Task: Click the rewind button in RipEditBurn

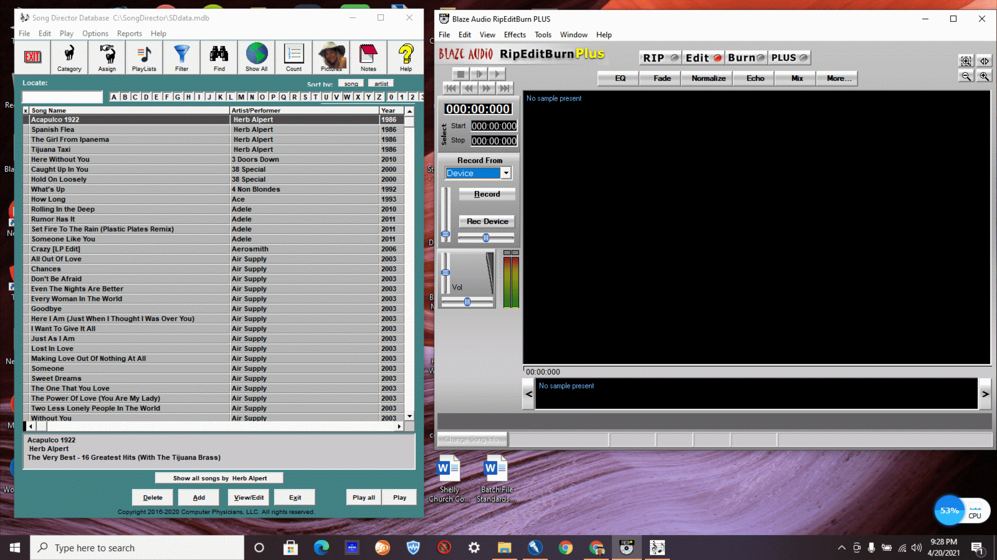Action: point(469,88)
